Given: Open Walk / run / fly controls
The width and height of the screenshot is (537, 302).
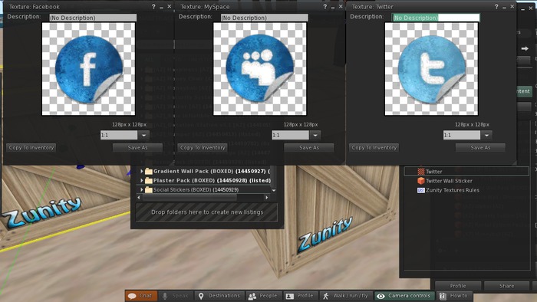Looking at the screenshot, I should 346,296.
